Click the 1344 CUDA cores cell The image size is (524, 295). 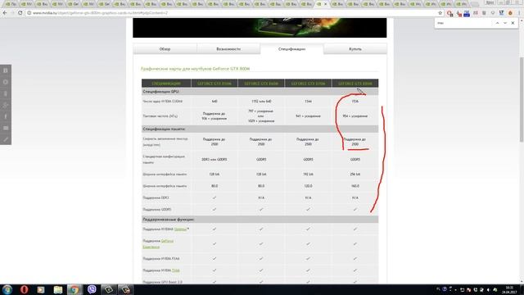click(x=308, y=102)
